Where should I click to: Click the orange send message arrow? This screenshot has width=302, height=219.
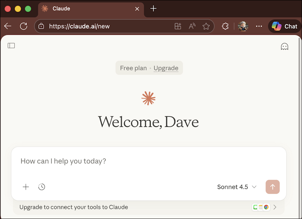tap(273, 187)
